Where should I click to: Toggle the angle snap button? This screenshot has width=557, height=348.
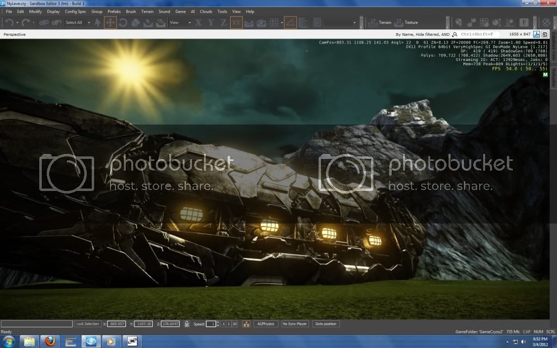point(290,23)
